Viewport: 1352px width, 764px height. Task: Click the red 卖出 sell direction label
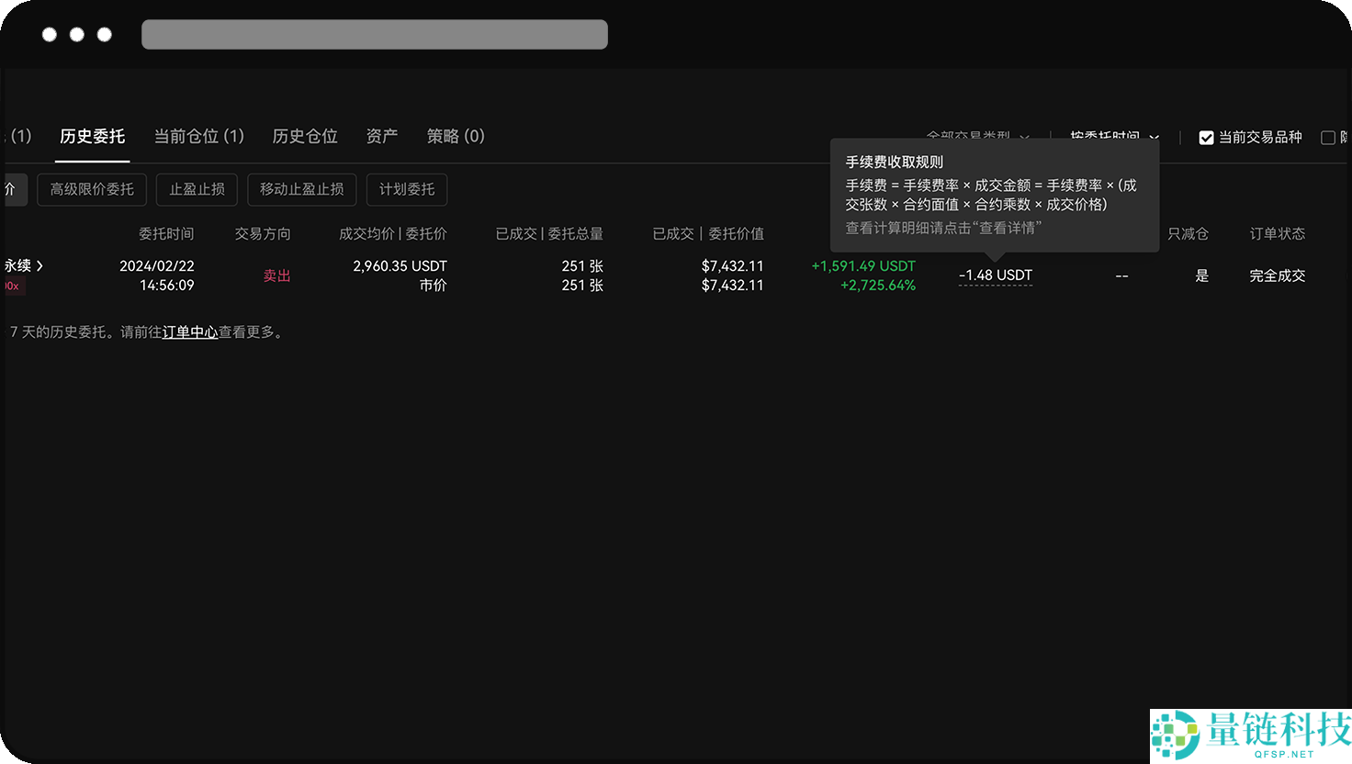pos(276,275)
